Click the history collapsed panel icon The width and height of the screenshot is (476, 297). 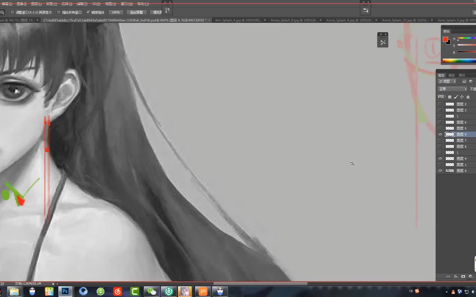[x=167, y=10]
